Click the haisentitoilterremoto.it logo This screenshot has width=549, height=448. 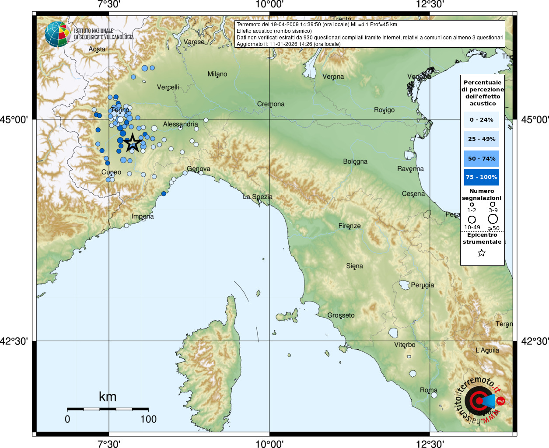coord(480,400)
